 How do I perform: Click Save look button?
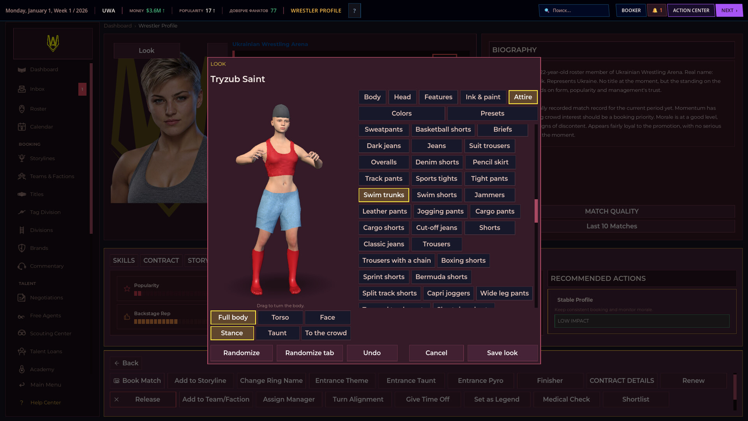(x=502, y=353)
